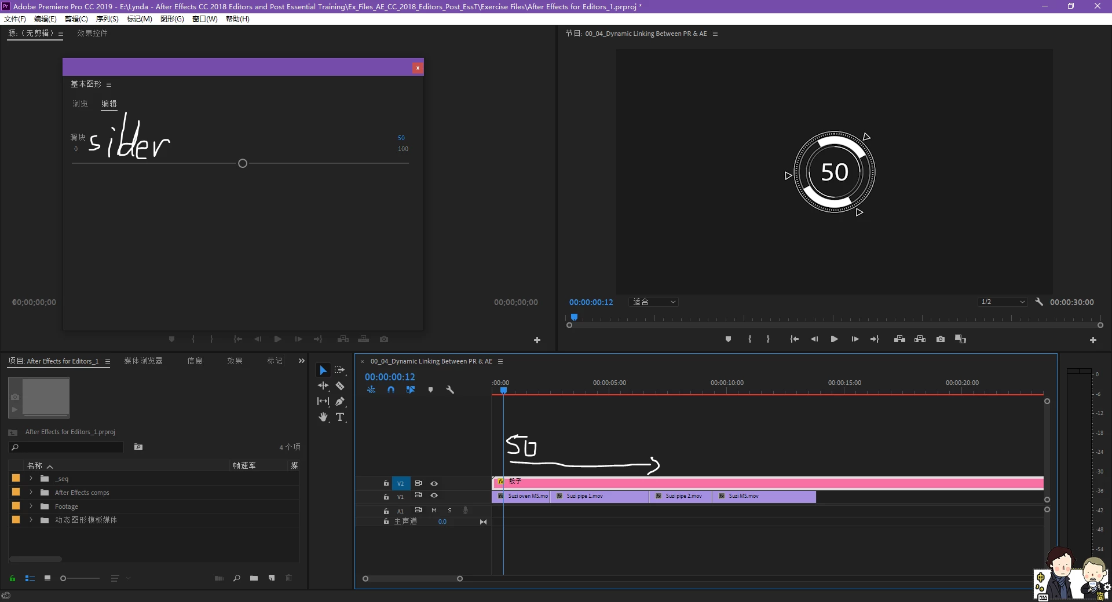
Task: Switch to the 媒体浏览器 tab
Action: (x=143, y=361)
